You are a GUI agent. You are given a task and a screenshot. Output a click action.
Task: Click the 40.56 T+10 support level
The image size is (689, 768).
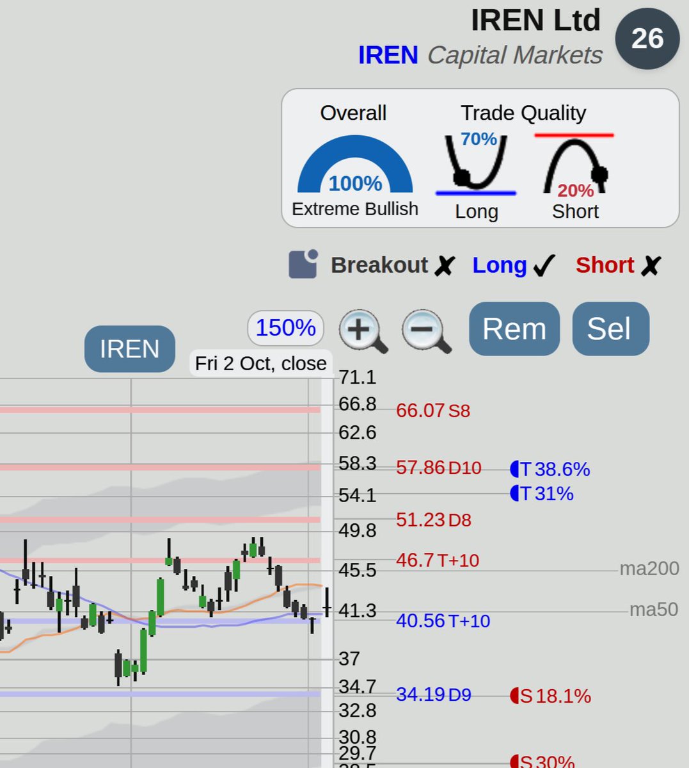tap(443, 621)
